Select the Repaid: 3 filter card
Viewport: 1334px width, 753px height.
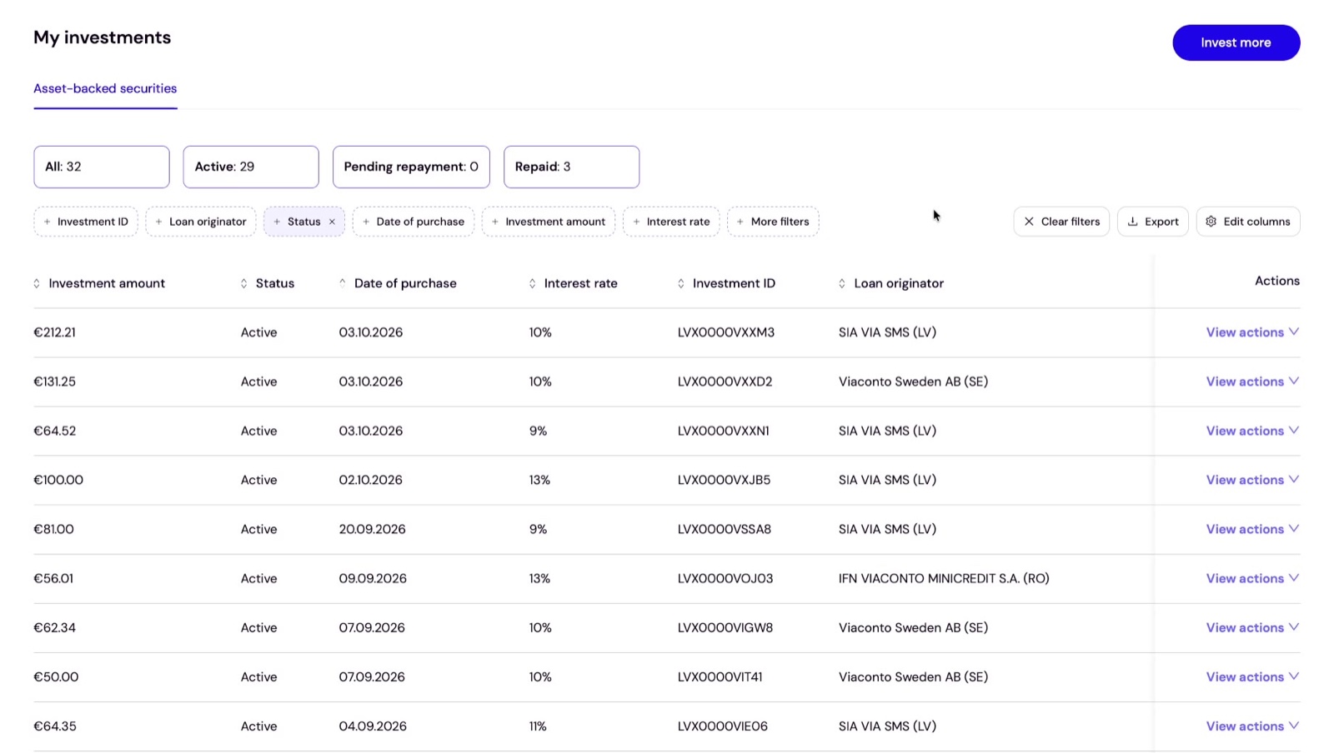click(571, 167)
